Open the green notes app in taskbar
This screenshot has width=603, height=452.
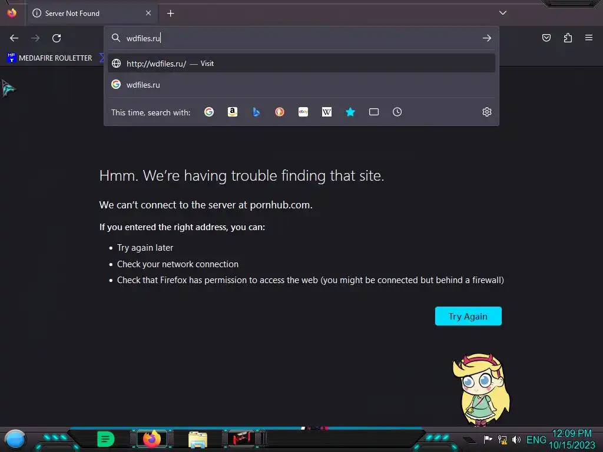pos(106,439)
